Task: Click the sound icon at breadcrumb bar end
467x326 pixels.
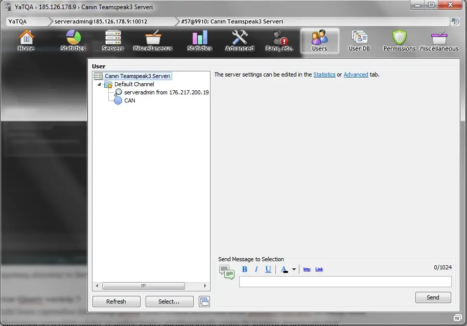Action: pos(455,21)
